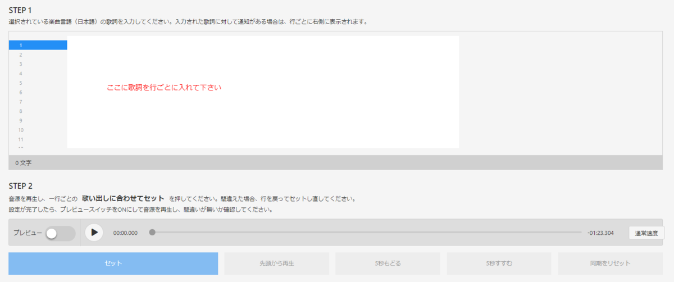Click the STEP 2 heading
Screen dimensions: 674x282
pos(21,186)
